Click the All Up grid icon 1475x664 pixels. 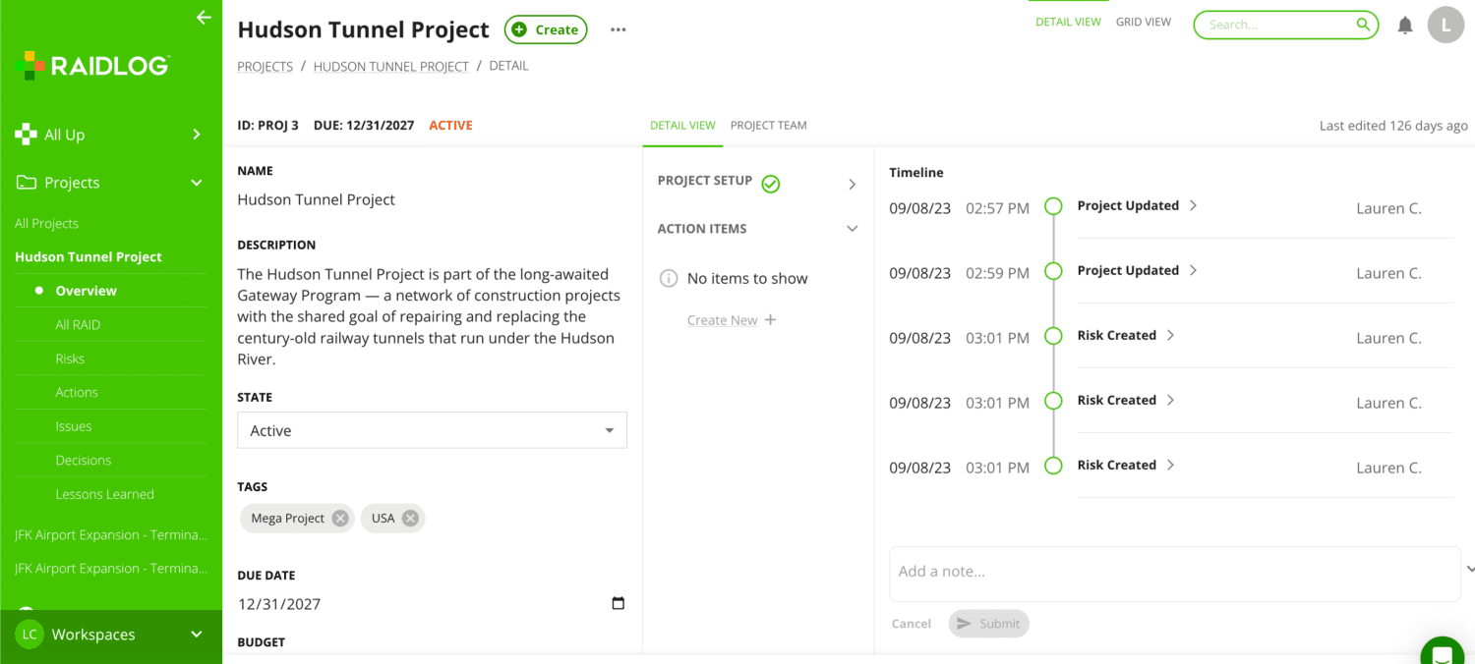[26, 135]
